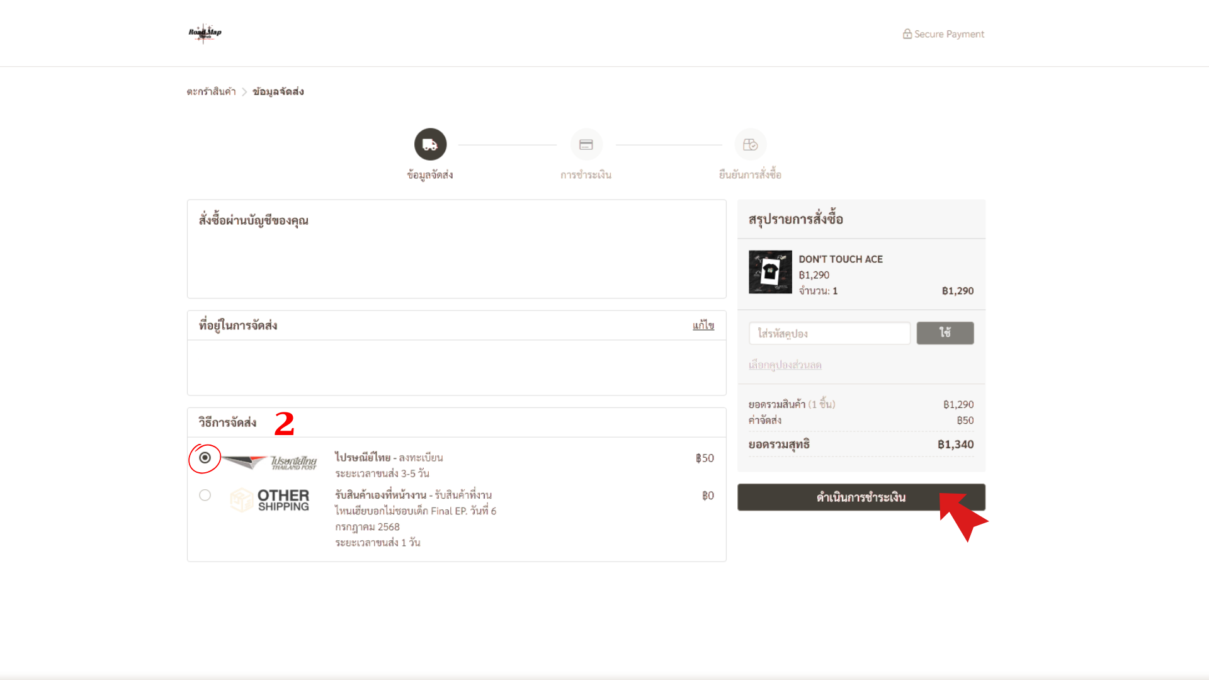Click the ข้อมูลจัดส่ง breadcrumb

[278, 91]
